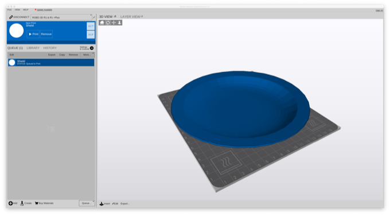Click the Update Available link
This screenshot has height=215, width=390.
44,10
